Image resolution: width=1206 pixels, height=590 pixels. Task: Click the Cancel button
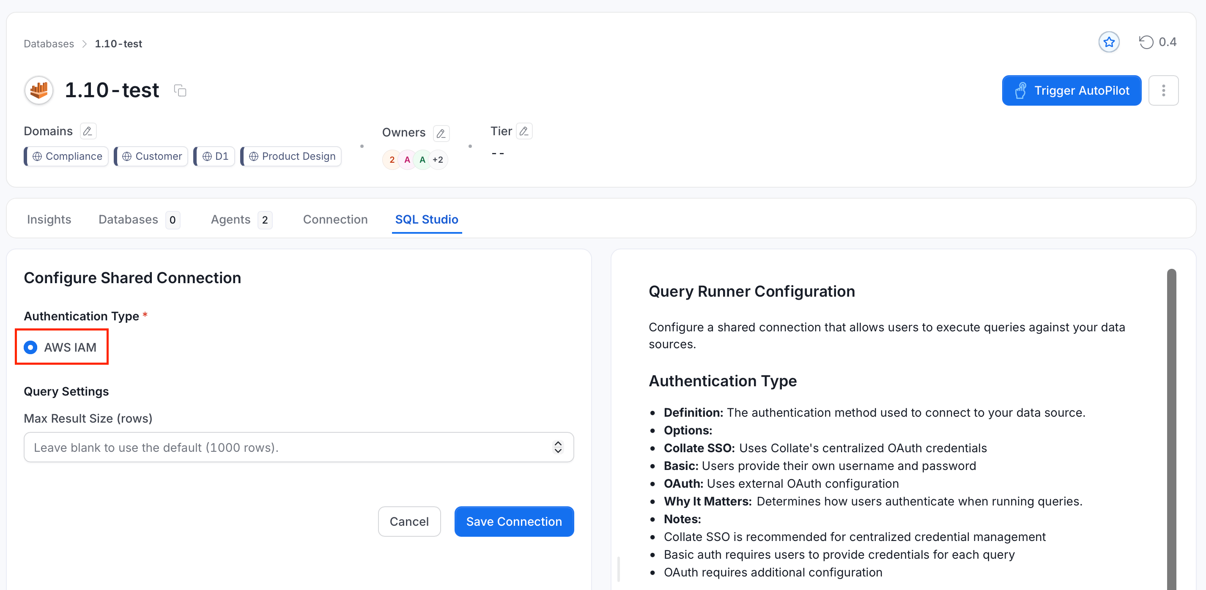click(409, 521)
